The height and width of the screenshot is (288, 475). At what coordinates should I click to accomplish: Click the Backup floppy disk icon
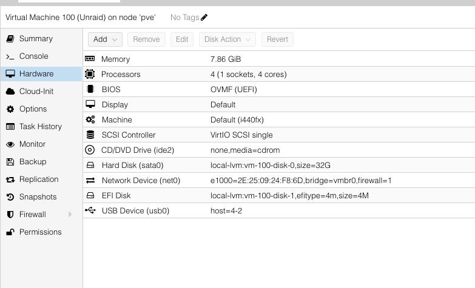click(x=10, y=162)
